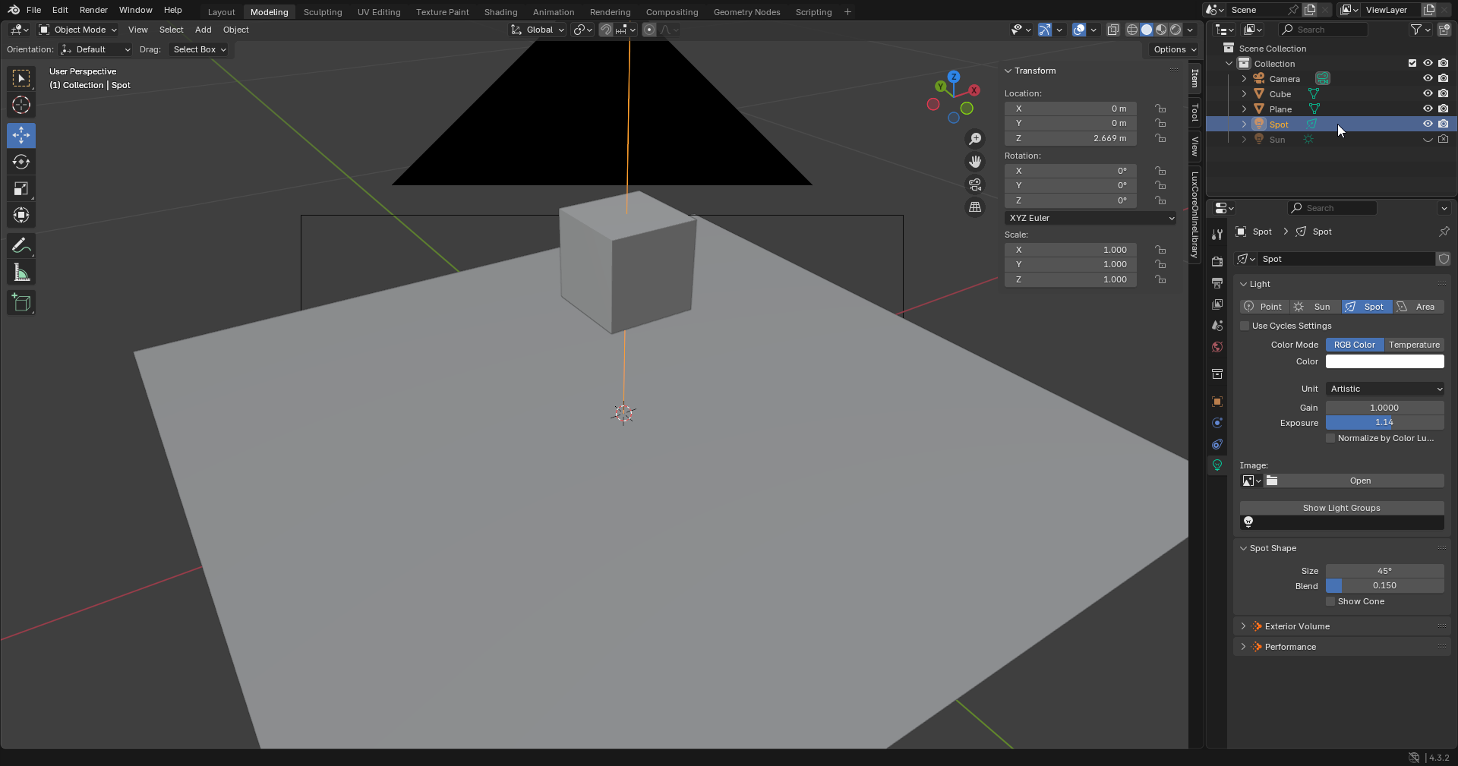Hide the Cube in the outliner

coord(1428,94)
